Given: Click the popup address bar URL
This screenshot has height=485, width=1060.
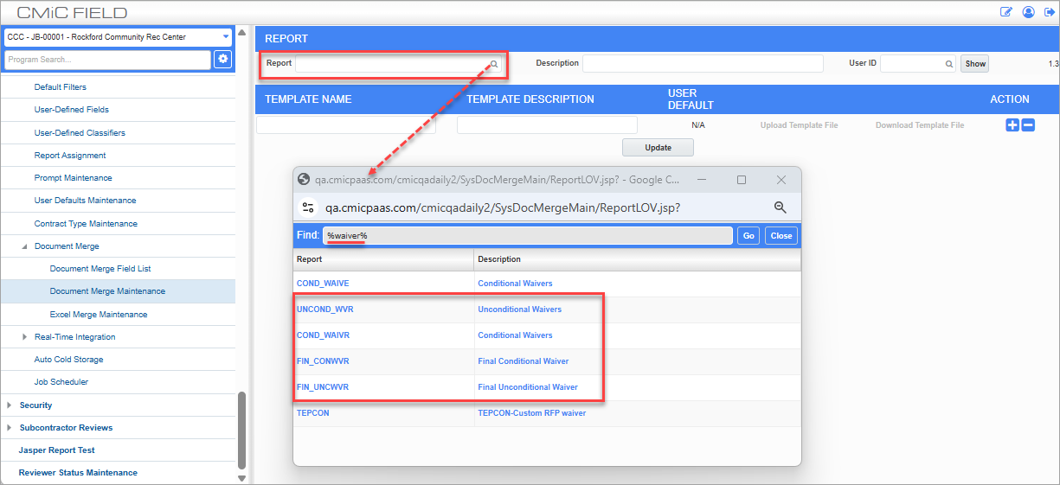Looking at the screenshot, I should (x=502, y=208).
